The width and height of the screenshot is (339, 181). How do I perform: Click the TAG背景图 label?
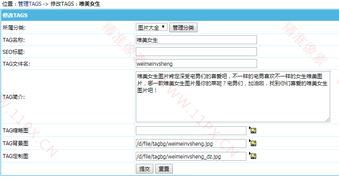[15, 143]
